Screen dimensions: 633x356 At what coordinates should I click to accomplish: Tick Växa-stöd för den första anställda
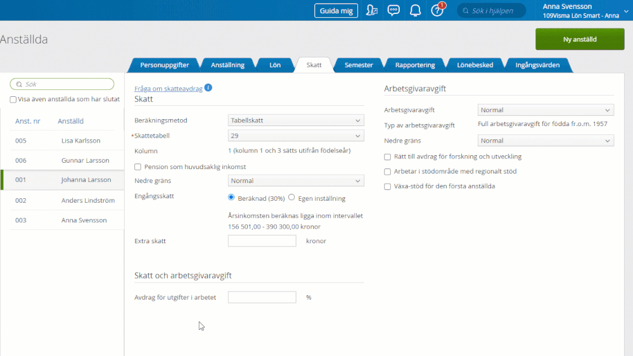(388, 186)
